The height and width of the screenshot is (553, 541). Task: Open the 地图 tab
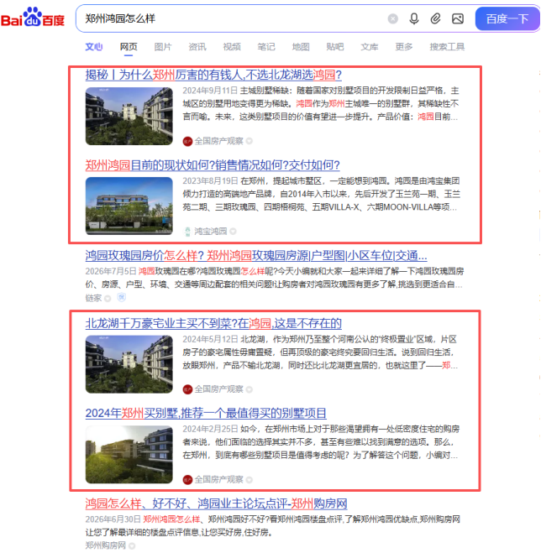coord(301,47)
